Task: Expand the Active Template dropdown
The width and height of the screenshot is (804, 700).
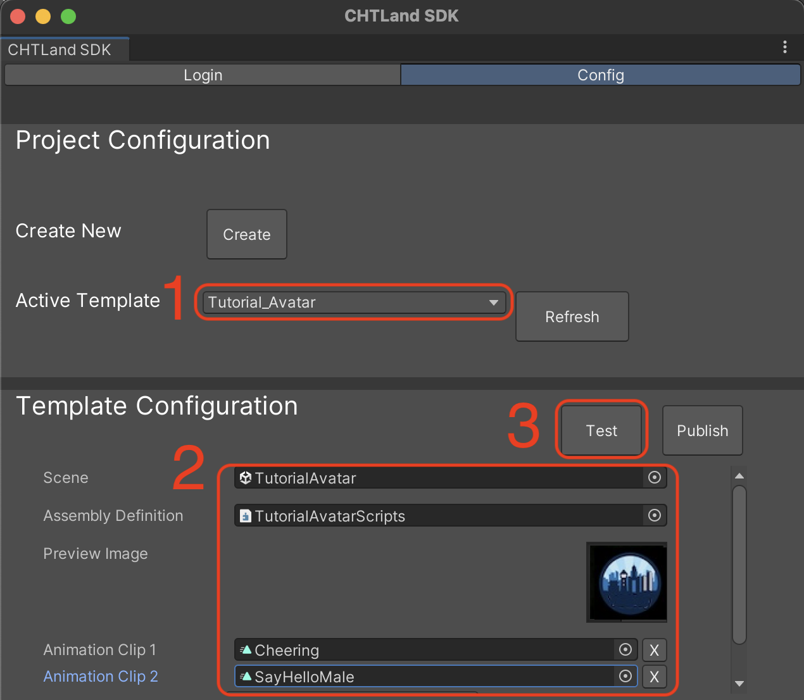Action: [x=353, y=303]
